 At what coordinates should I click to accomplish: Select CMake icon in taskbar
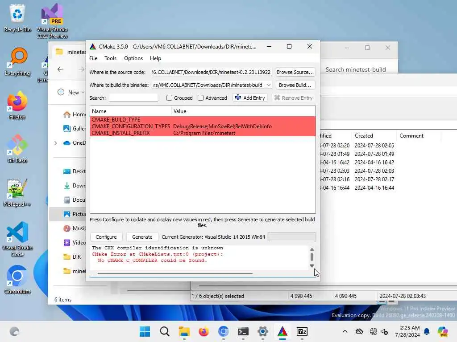tap(283, 331)
